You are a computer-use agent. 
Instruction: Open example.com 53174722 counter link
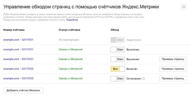pos(18,69)
